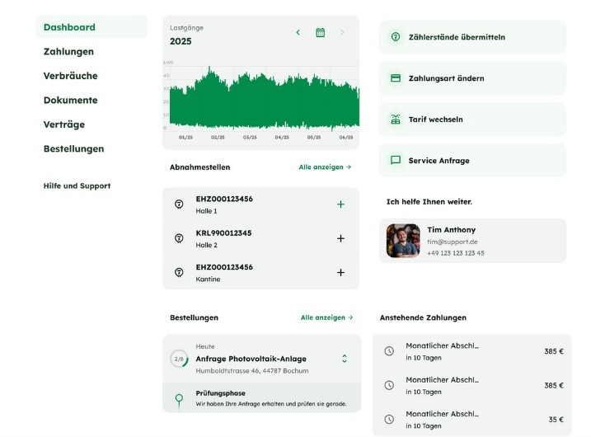The height and width of the screenshot is (437, 591).
Task: Click Tim Anthony's profile photo
Action: (403, 241)
